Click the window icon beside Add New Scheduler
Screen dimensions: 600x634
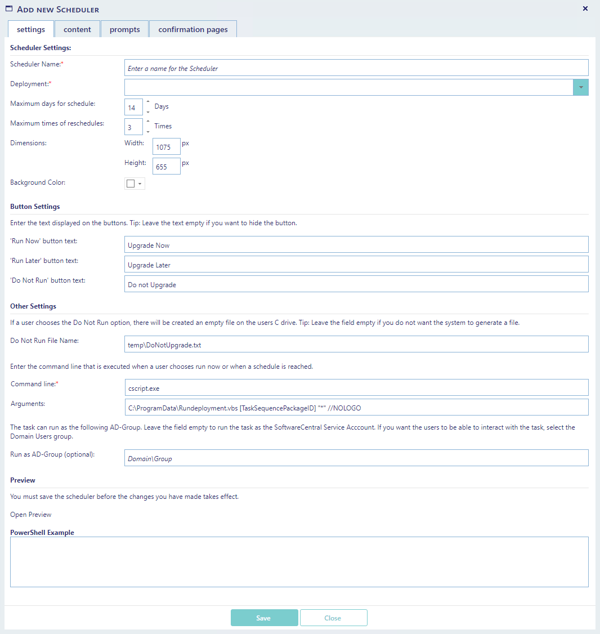[x=9, y=9]
